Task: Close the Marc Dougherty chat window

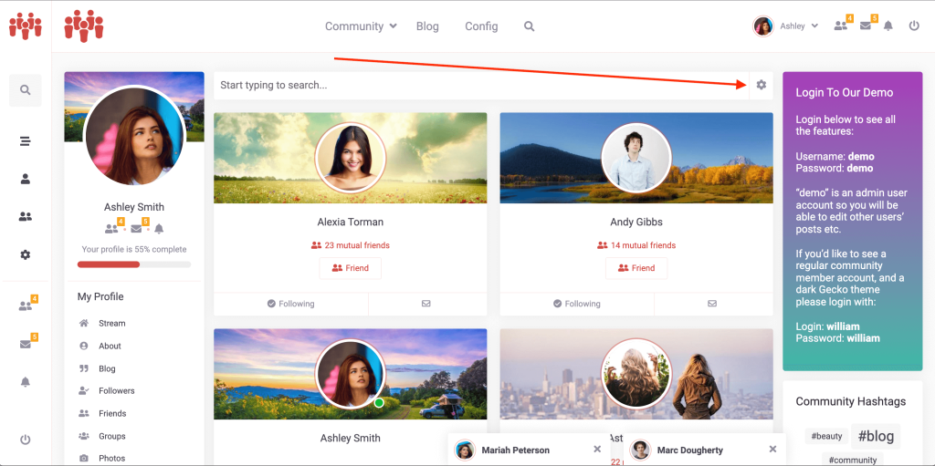Action: pyautogui.click(x=772, y=450)
